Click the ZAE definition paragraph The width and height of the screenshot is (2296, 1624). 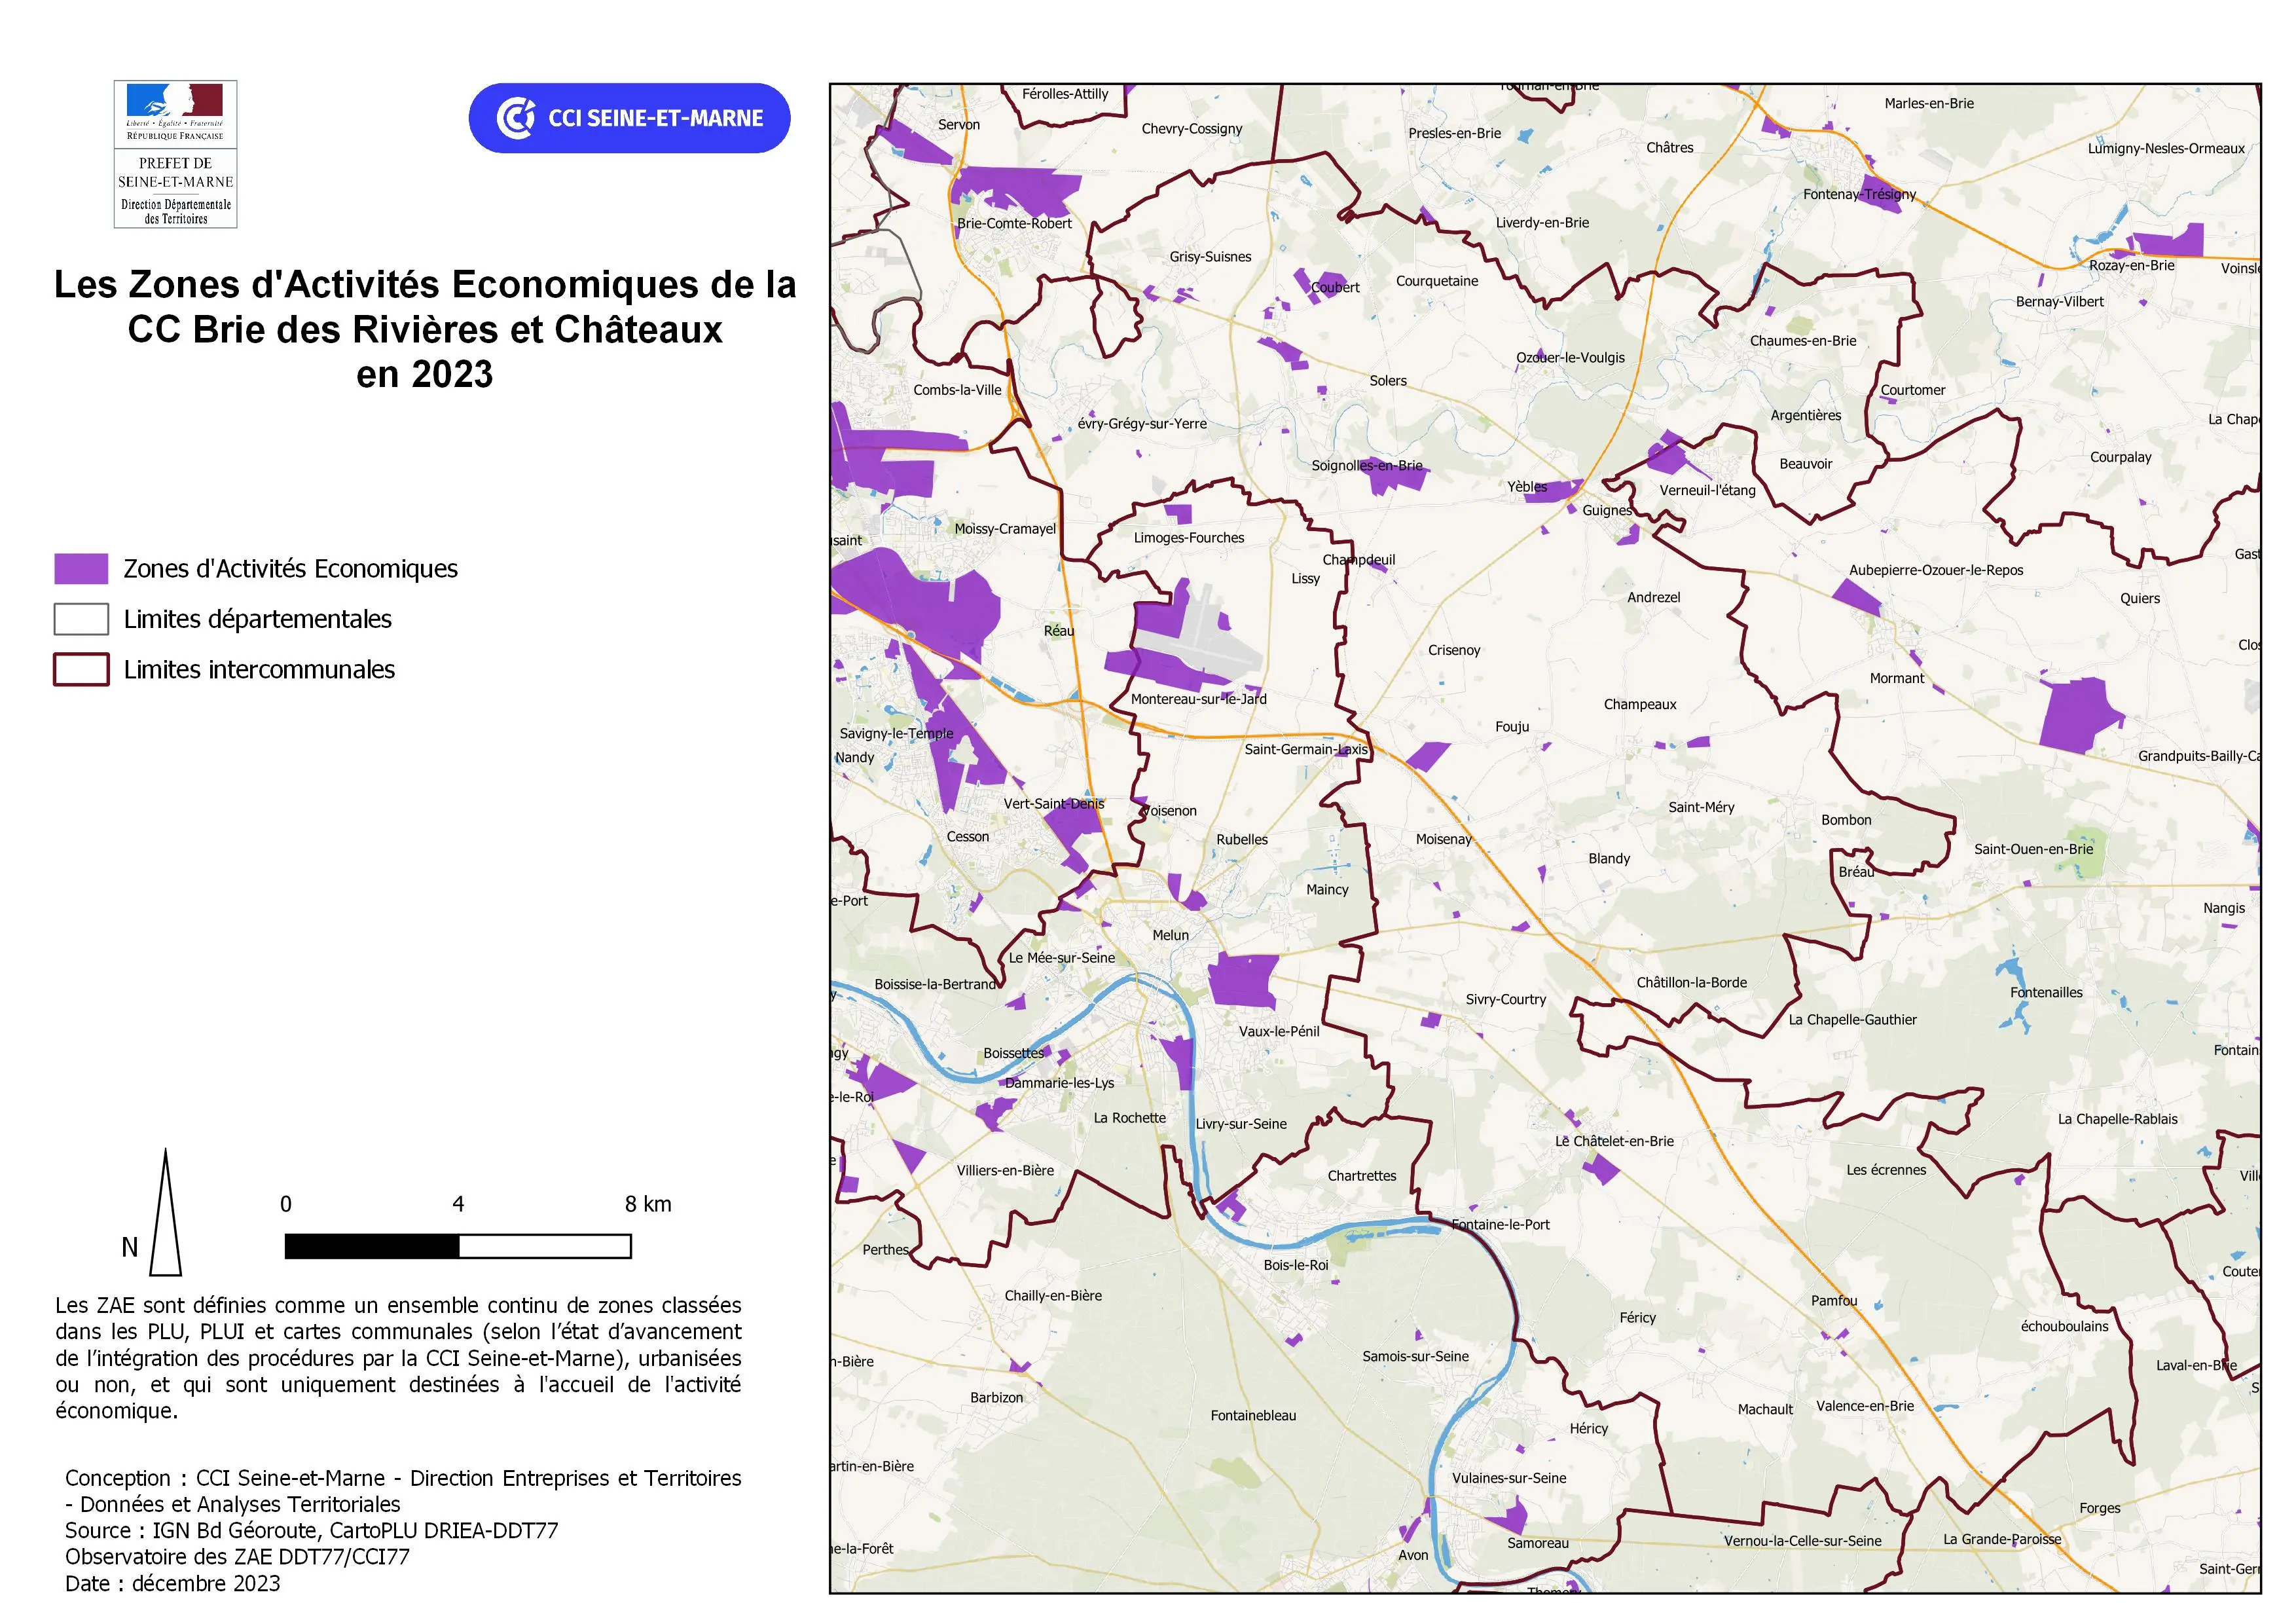[x=398, y=1358]
